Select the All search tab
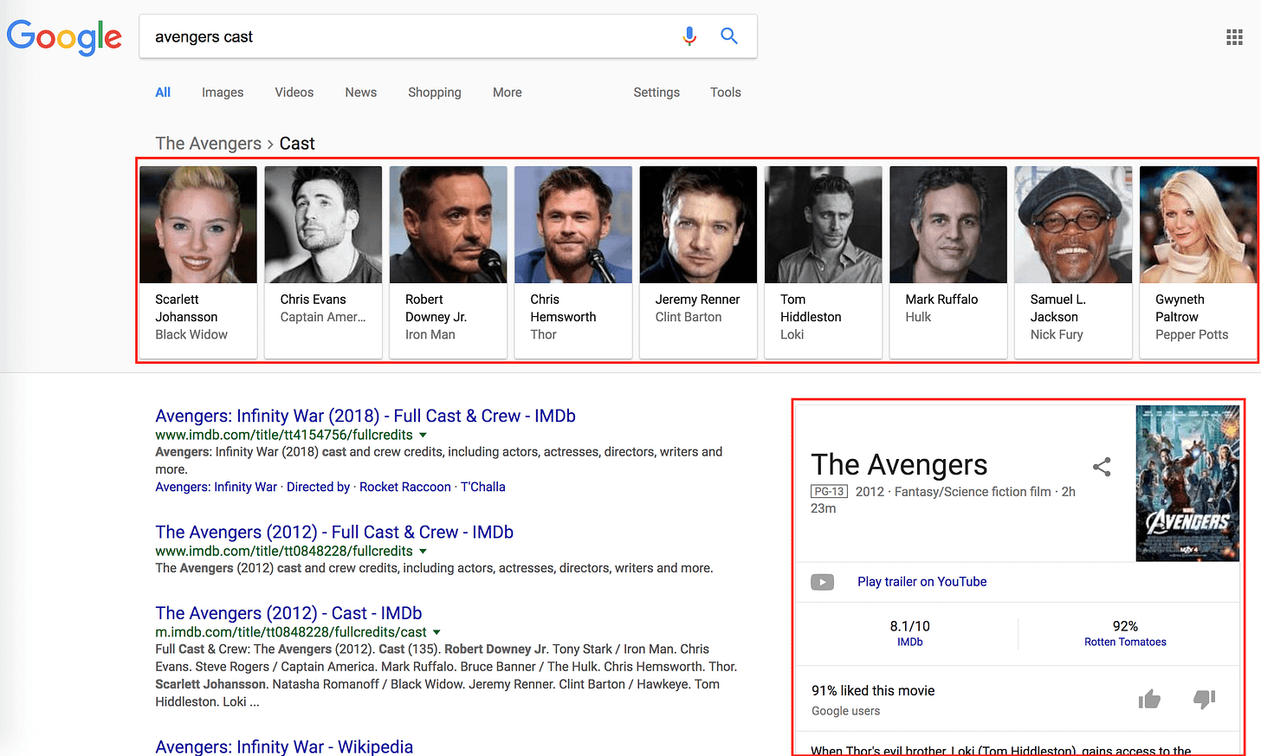The height and width of the screenshot is (756, 1261). [x=163, y=93]
